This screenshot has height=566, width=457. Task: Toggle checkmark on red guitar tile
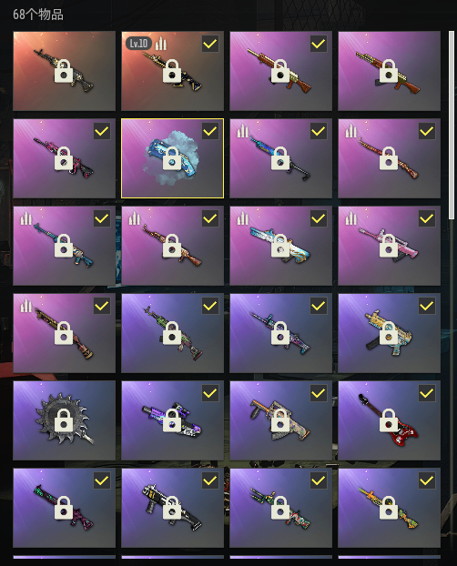point(427,393)
